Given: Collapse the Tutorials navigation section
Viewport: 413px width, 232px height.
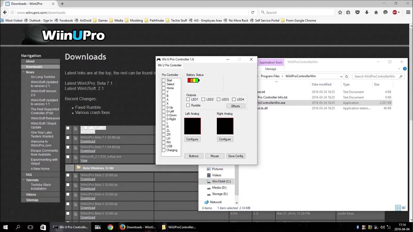Looking at the screenshot, I should pyautogui.click(x=23, y=180).
